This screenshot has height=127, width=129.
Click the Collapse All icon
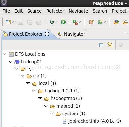click(x=101, y=45)
